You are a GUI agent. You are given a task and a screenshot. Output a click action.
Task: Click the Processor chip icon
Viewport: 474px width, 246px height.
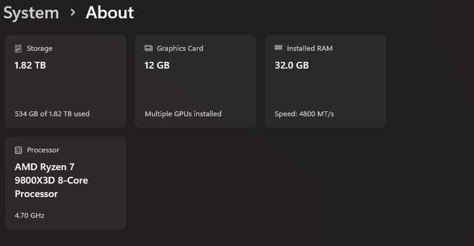click(x=18, y=150)
